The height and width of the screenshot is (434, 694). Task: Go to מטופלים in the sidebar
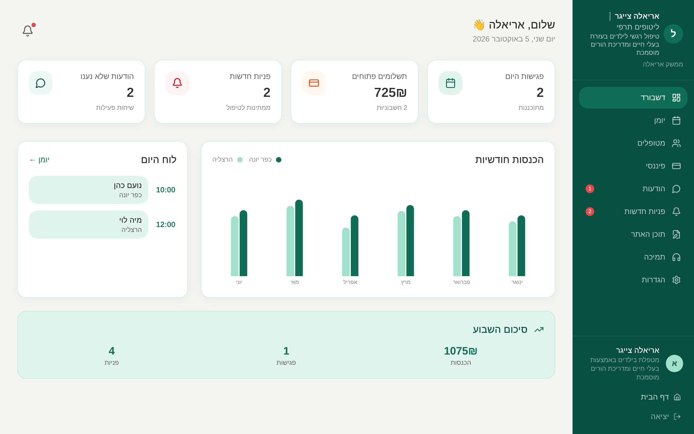[633, 143]
